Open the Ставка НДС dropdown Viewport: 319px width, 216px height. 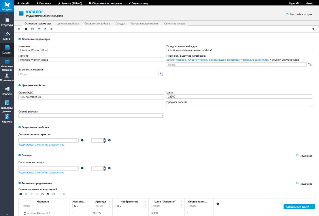click(91, 97)
